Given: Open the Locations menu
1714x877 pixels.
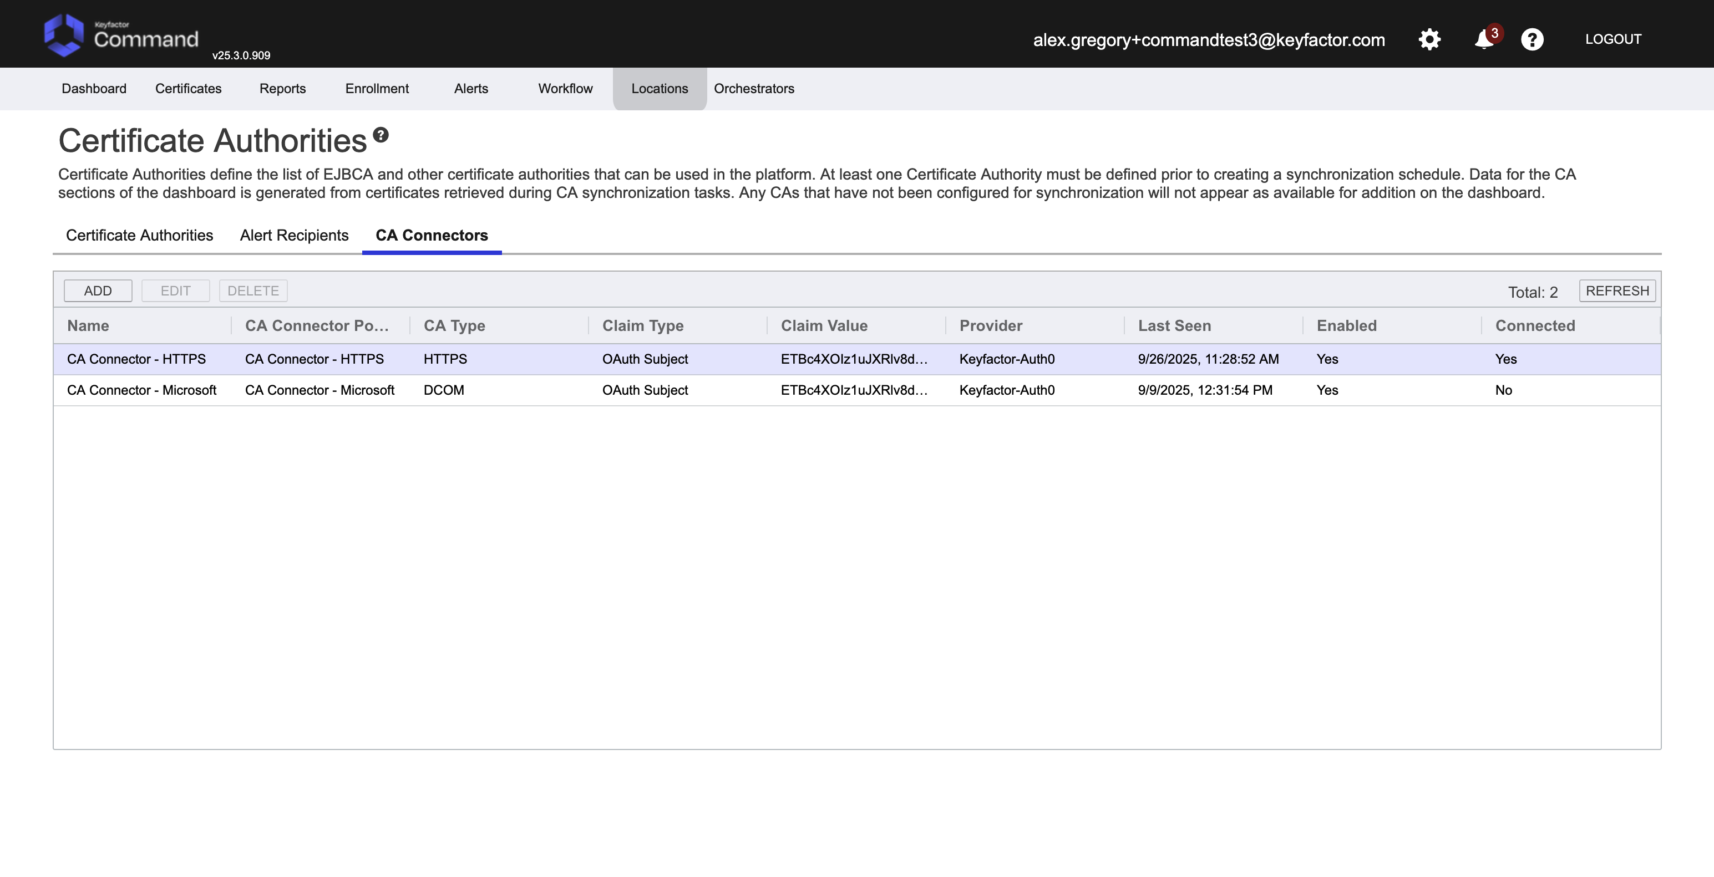Looking at the screenshot, I should (x=659, y=89).
